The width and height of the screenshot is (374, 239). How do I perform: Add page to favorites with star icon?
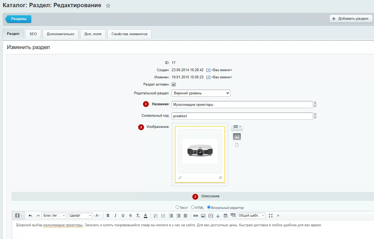(x=108, y=6)
